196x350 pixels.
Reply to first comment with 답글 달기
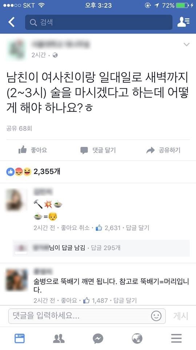point(137,228)
